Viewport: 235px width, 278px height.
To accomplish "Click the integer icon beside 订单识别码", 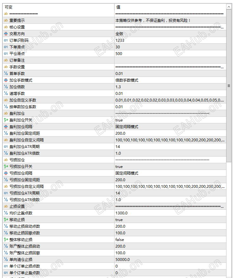I will click(6, 40).
